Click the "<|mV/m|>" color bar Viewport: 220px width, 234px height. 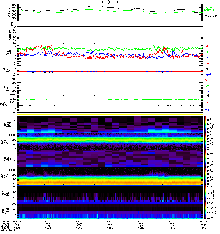pyautogui.click(x=205, y=194)
